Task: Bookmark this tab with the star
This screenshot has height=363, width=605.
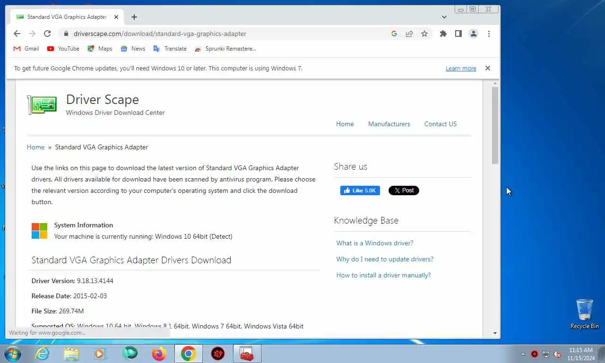Action: (x=424, y=34)
